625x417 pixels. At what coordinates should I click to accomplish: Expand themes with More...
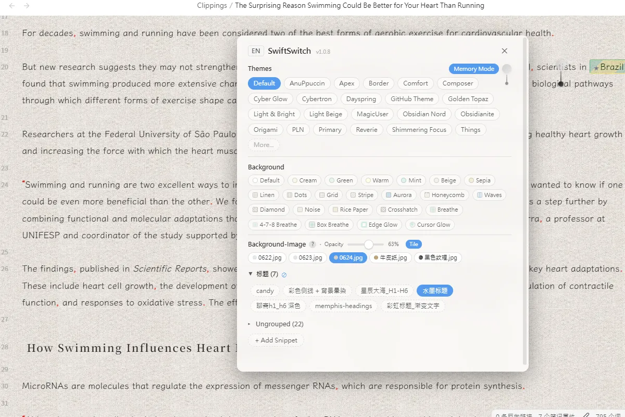[x=264, y=145]
